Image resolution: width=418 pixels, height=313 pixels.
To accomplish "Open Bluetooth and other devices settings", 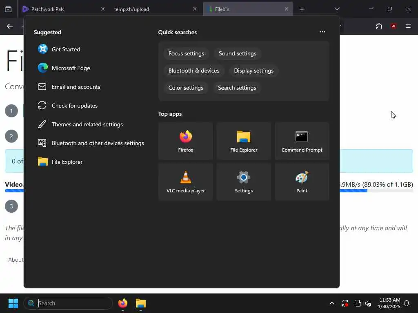I will pyautogui.click(x=91, y=143).
